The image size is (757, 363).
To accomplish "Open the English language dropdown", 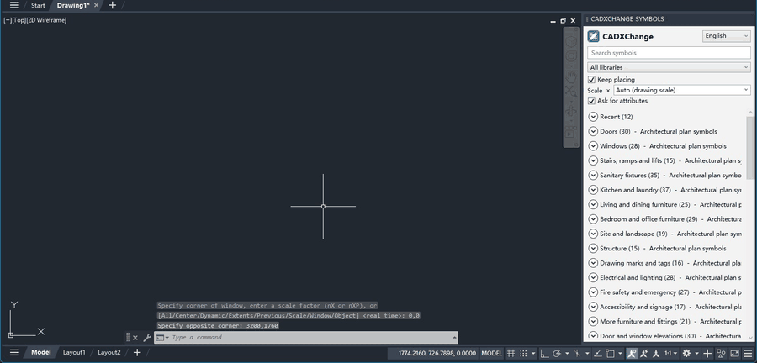I will pyautogui.click(x=727, y=35).
